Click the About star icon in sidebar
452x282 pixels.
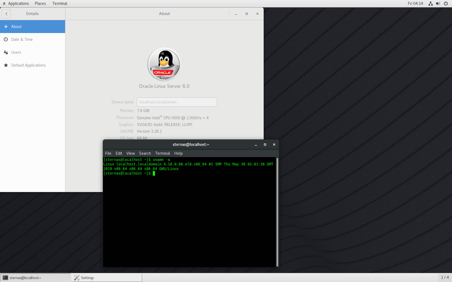[x=6, y=27]
